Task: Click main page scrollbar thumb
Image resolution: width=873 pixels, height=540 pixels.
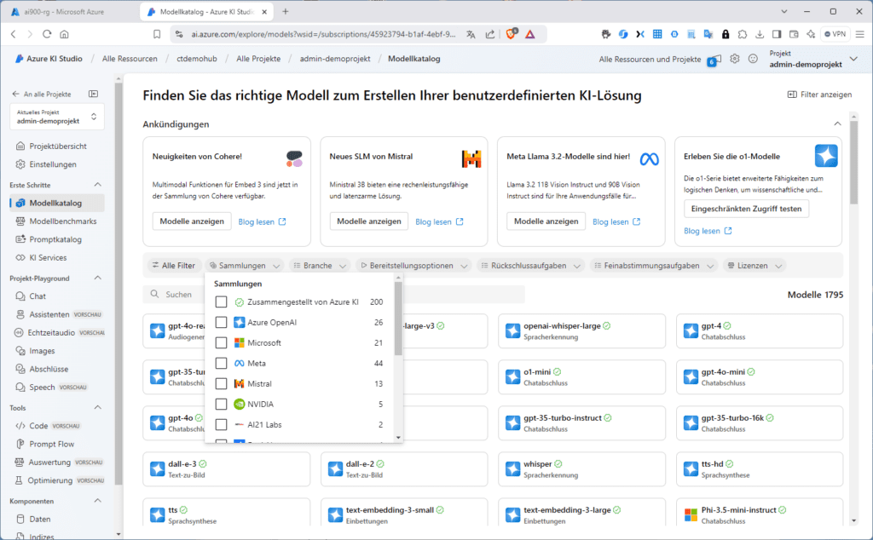Action: tap(854, 163)
